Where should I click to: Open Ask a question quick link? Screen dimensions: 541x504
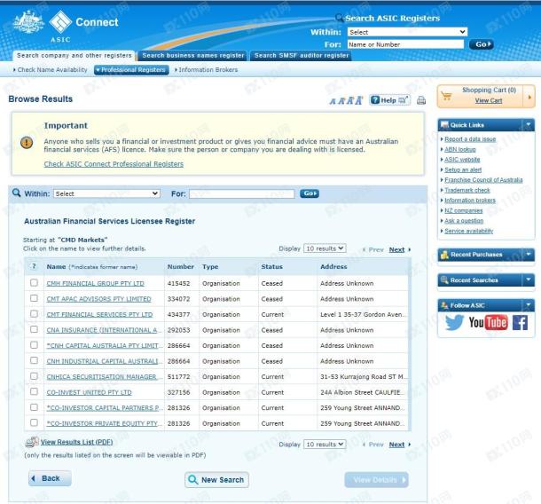[464, 221]
